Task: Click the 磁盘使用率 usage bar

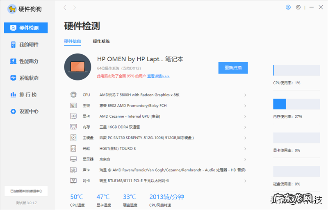Action: tap(296, 172)
